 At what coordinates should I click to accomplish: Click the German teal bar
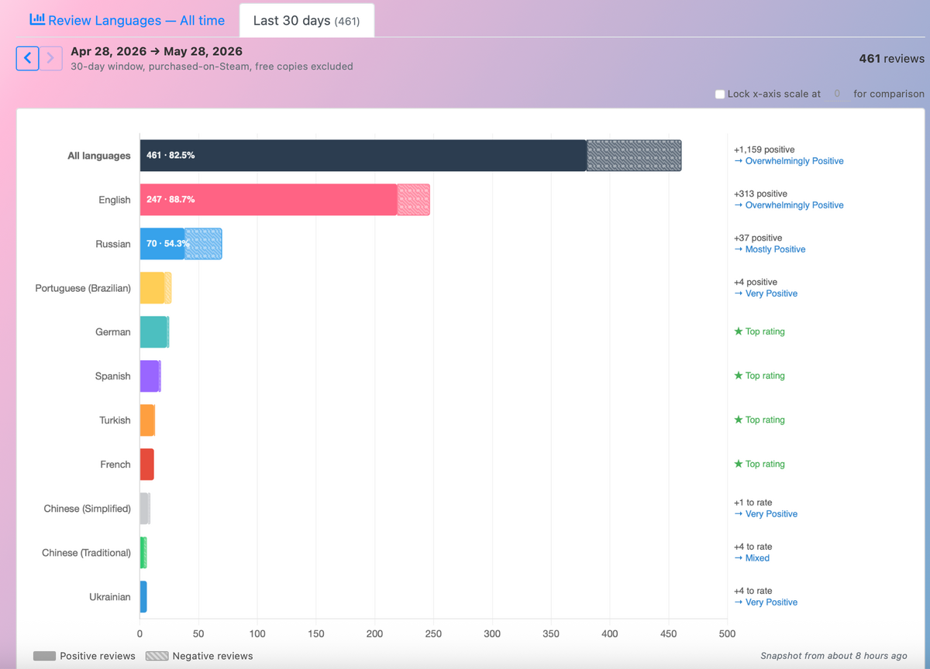(x=153, y=332)
